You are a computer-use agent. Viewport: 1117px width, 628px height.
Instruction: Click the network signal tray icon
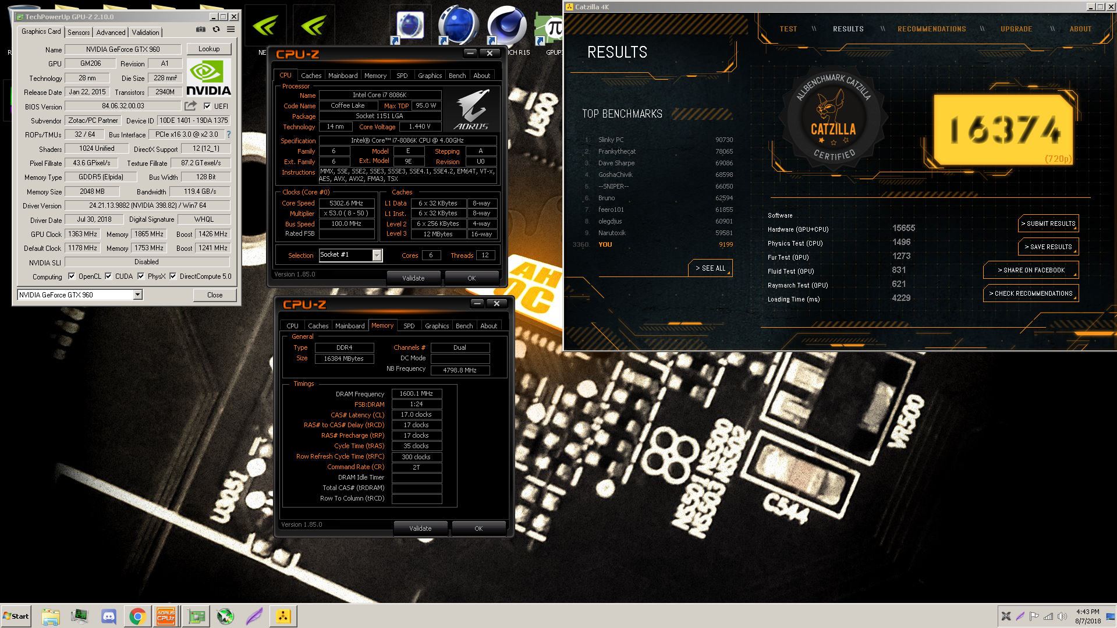click(1048, 616)
